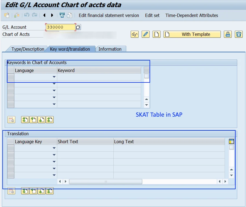Click the delete row icon under the Keywords table

[11, 120]
